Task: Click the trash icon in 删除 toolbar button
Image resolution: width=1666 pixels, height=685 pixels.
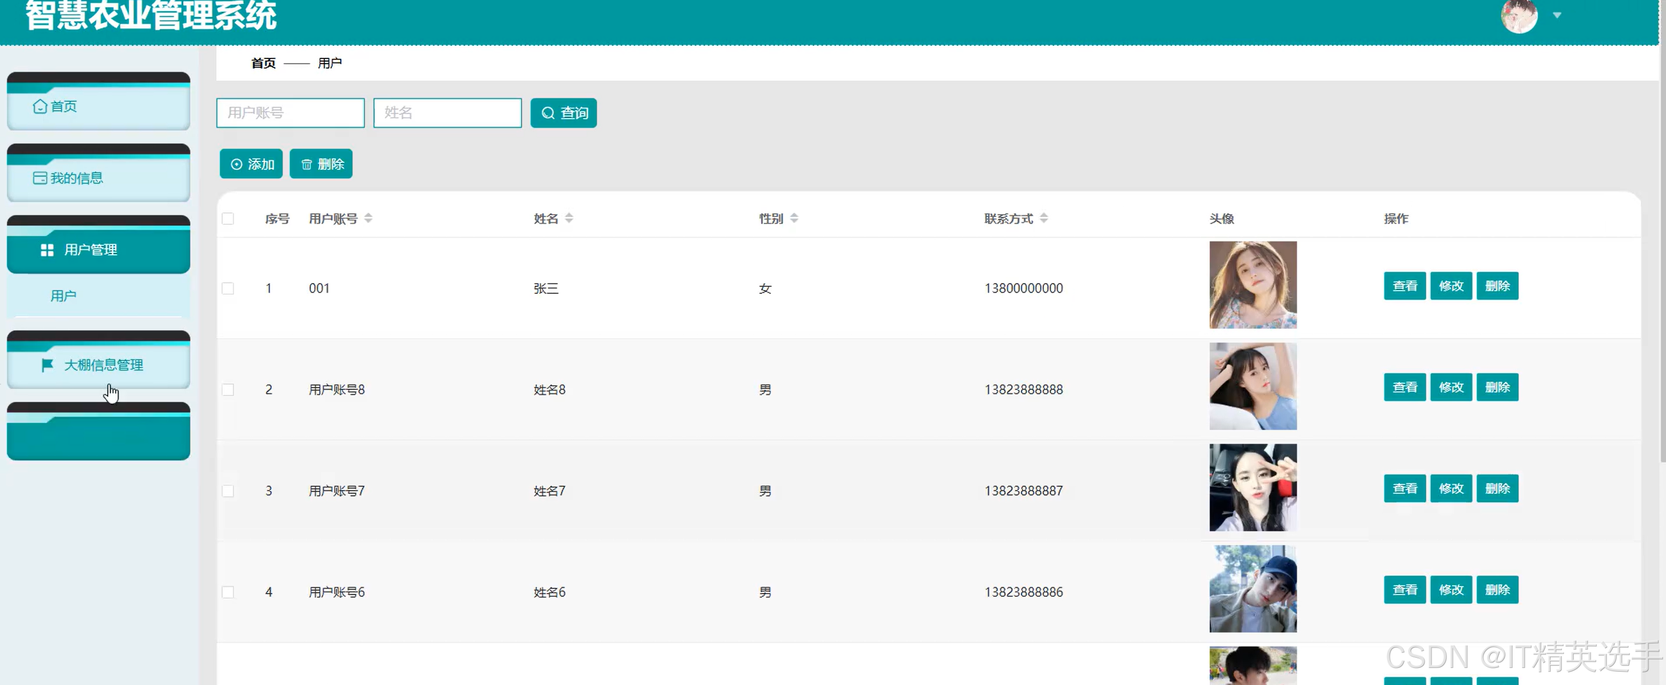Action: coord(307,164)
